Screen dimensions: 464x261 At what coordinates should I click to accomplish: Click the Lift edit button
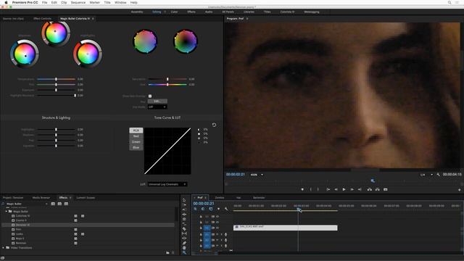370,189
